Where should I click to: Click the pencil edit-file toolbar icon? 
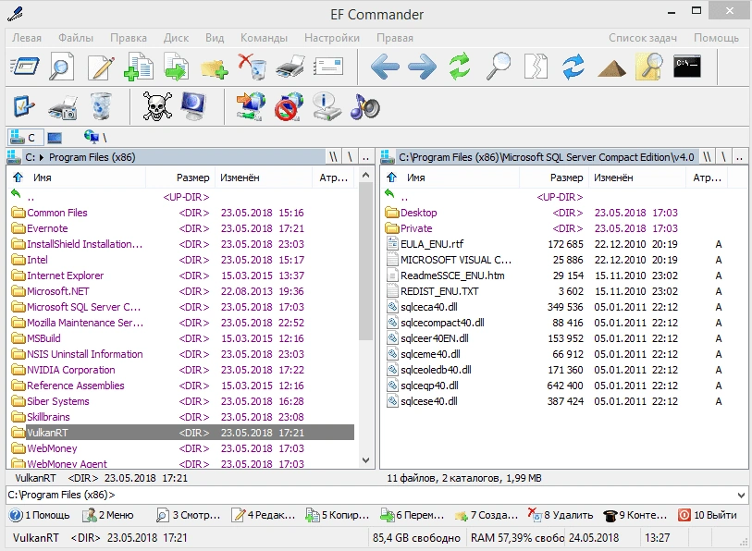point(101,67)
